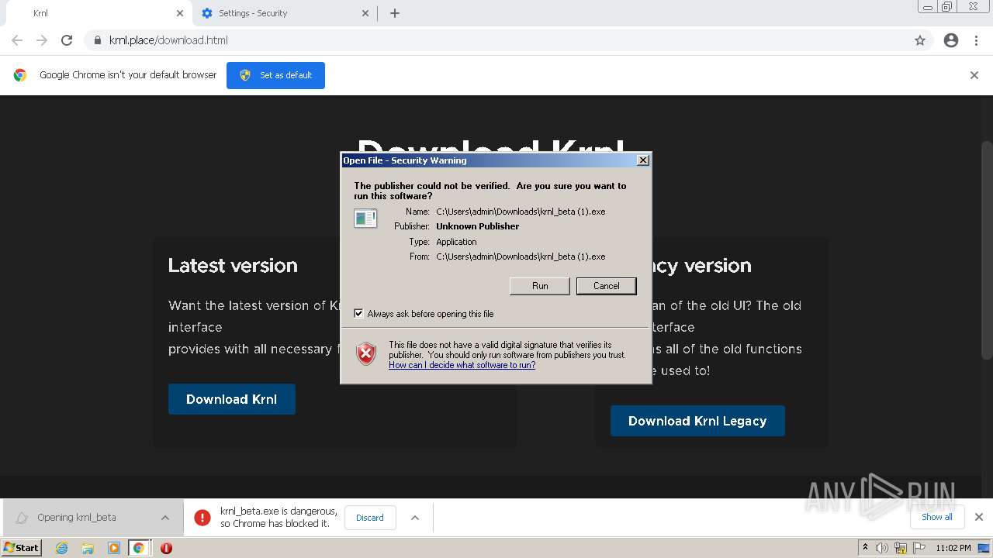Close the Krnl tab
The image size is (993, 558).
180,13
